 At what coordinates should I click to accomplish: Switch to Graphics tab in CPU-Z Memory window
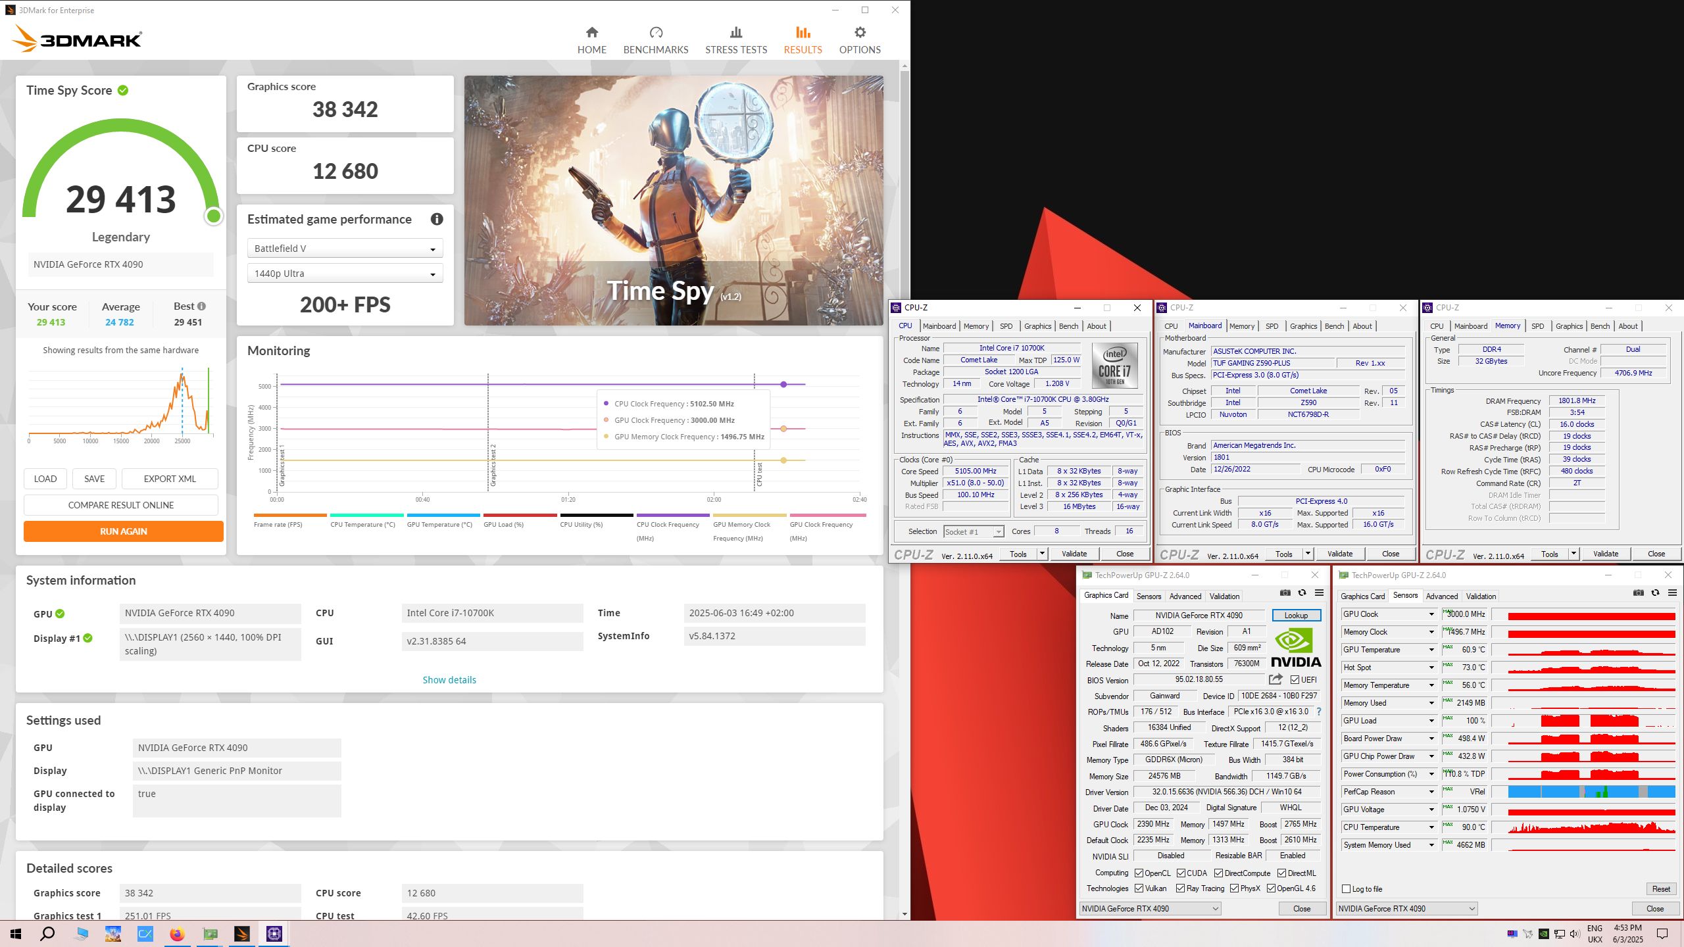[1569, 326]
